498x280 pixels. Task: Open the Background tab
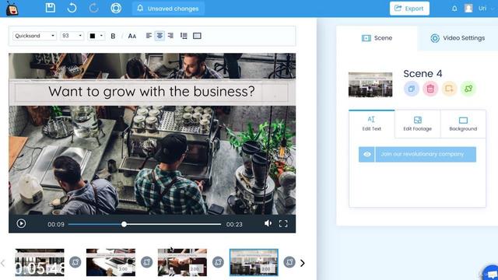463,124
